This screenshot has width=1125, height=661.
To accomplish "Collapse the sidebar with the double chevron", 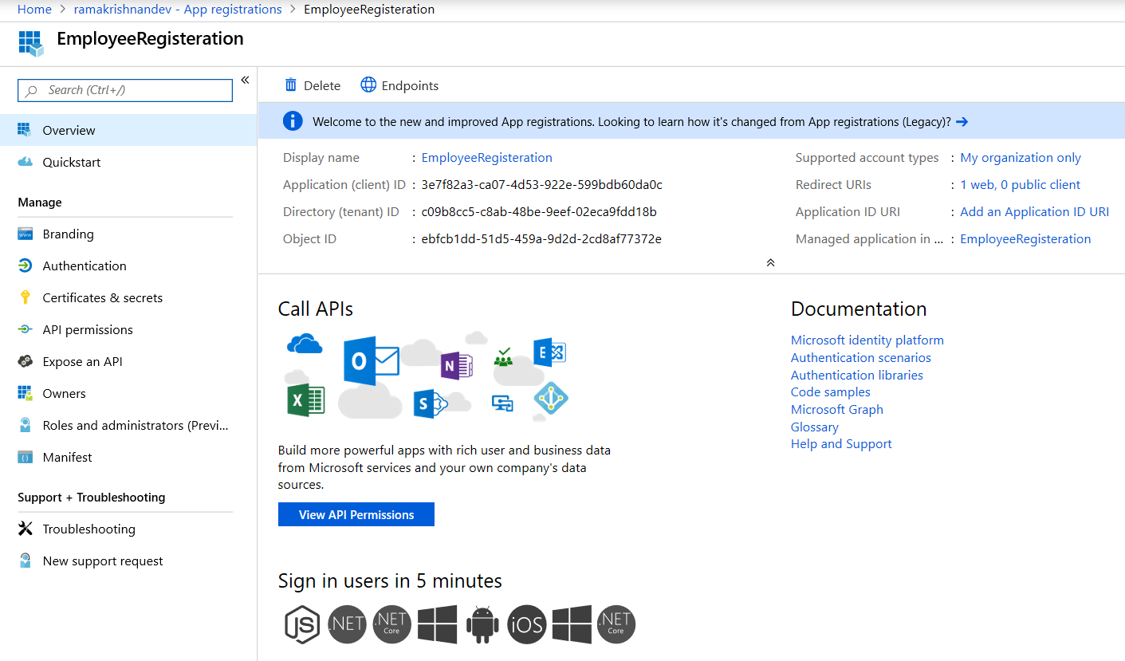I will [245, 80].
